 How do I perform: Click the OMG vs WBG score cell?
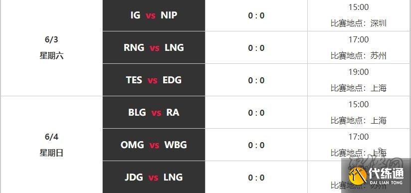[x=256, y=145]
